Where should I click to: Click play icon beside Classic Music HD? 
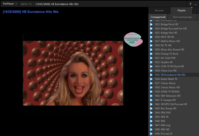click(151, 87)
